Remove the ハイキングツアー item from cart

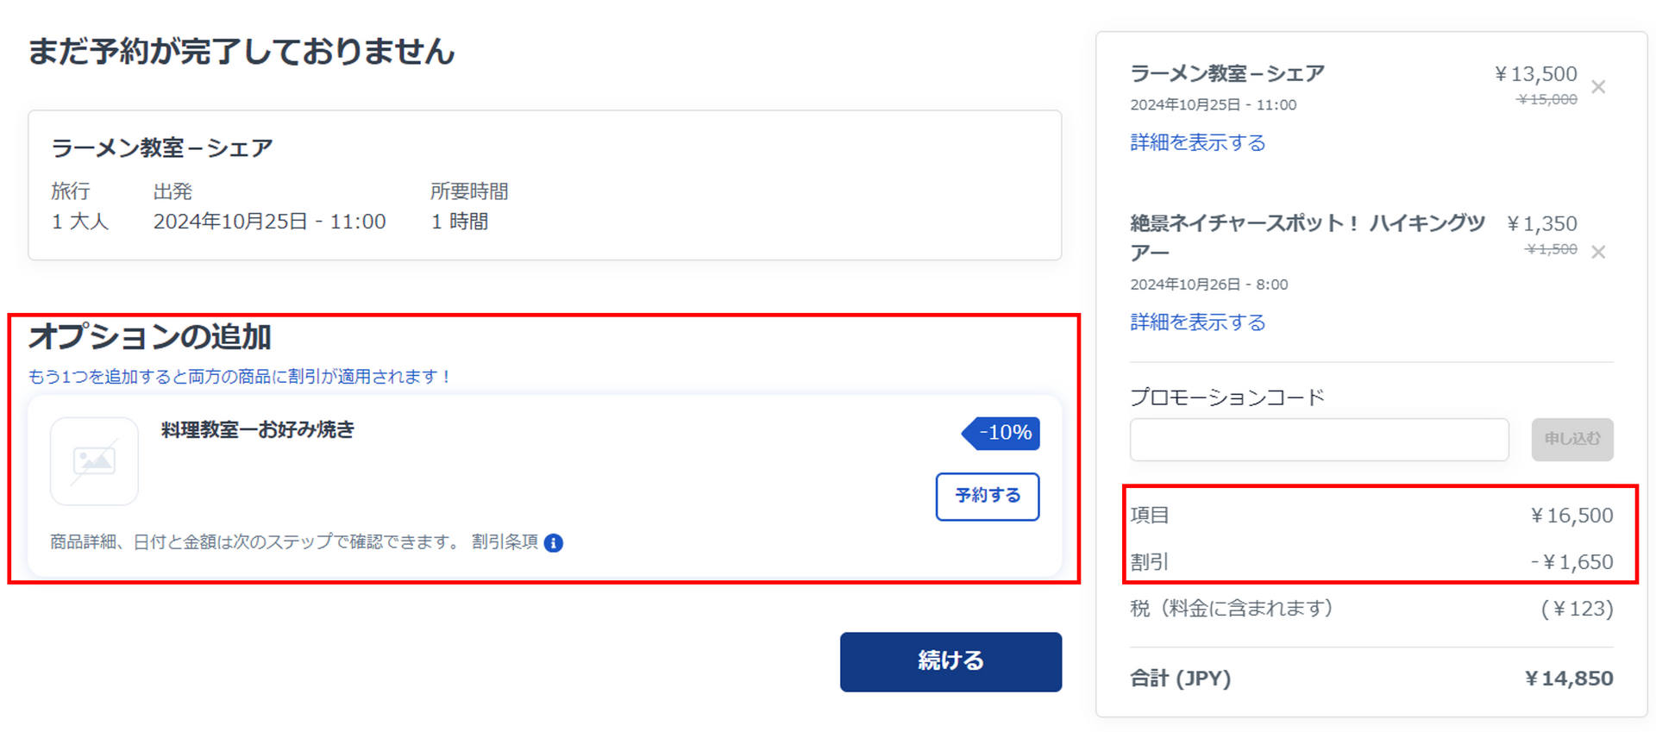1598,252
